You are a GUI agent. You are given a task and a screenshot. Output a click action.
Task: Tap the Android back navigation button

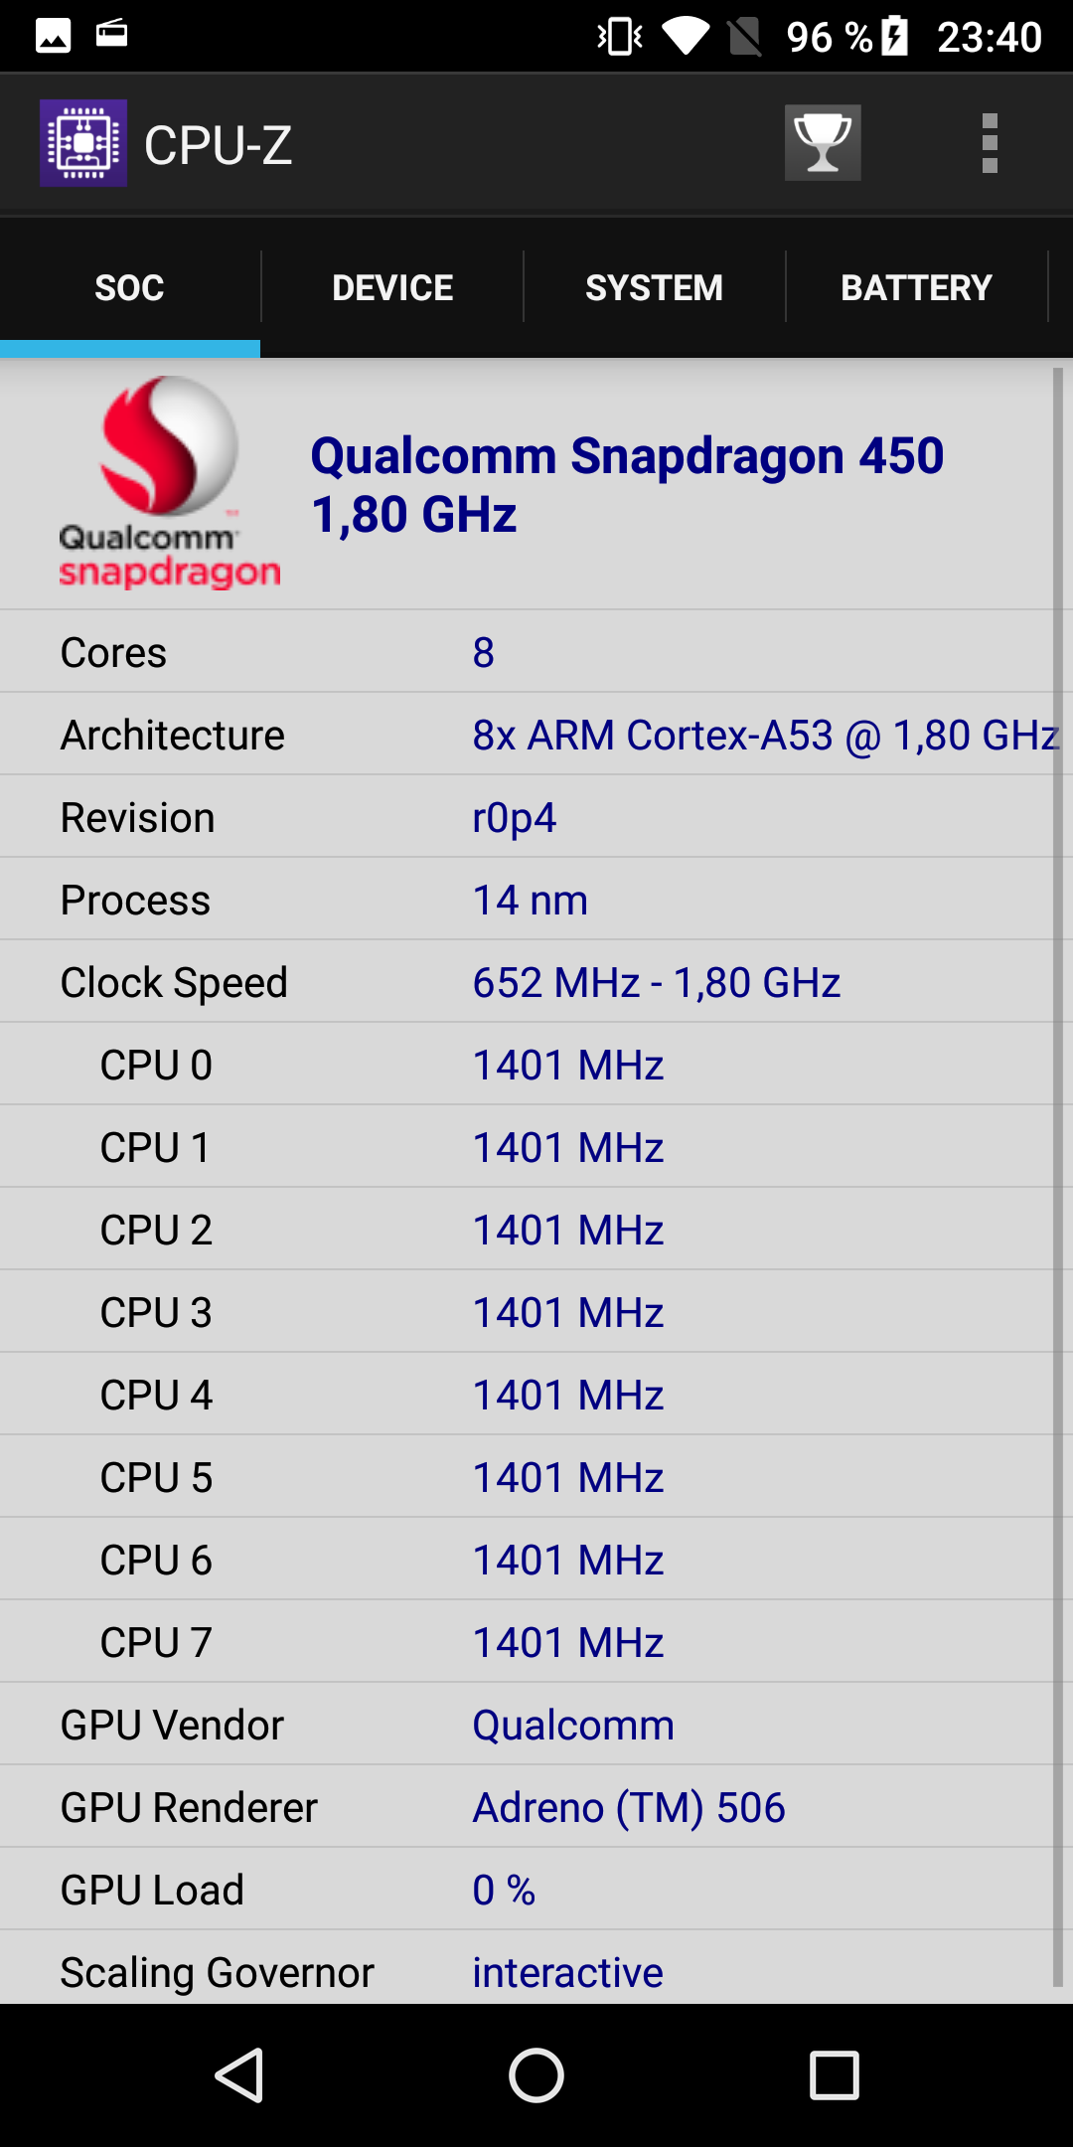click(239, 2075)
